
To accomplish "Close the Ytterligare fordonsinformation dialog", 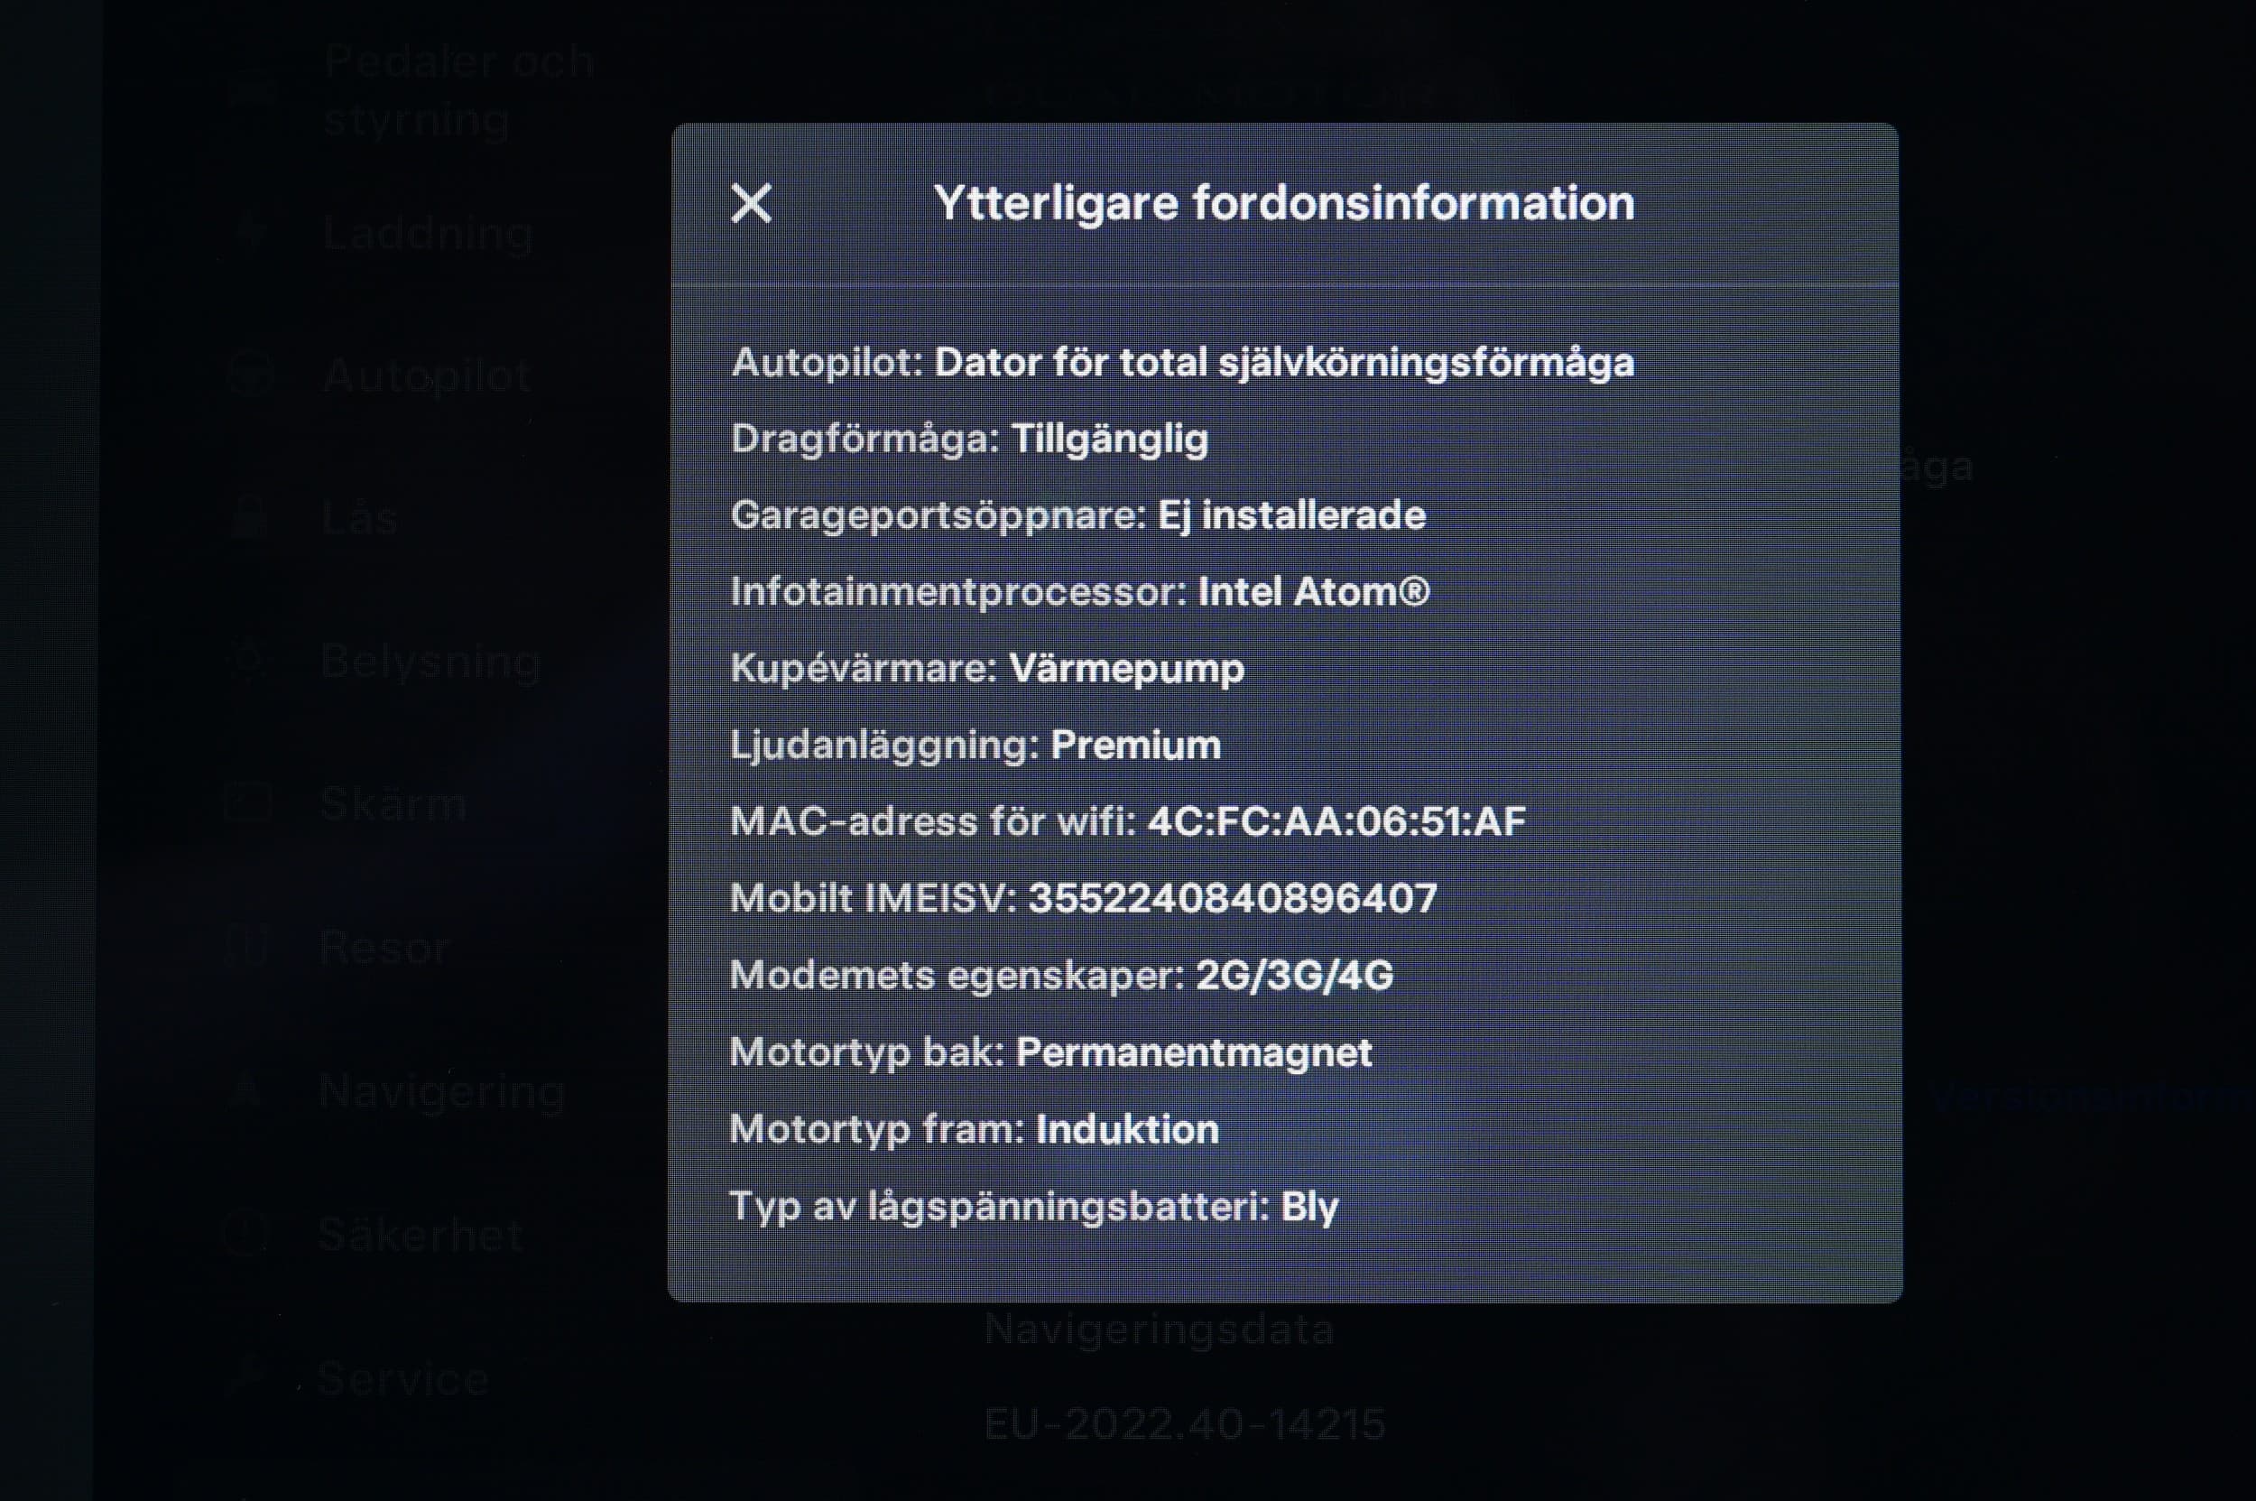I will (752, 203).
